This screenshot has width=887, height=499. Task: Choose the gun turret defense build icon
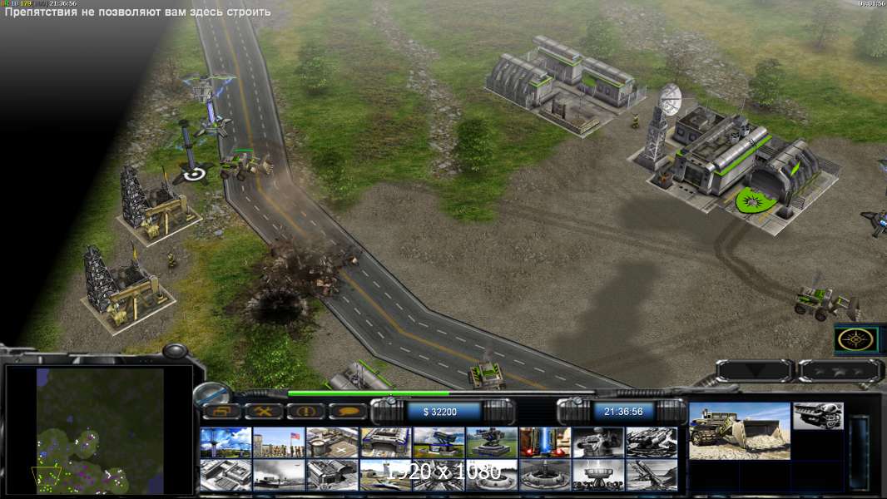[492, 442]
